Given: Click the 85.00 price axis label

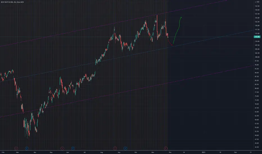Looking at the screenshot, I should (257, 80).
